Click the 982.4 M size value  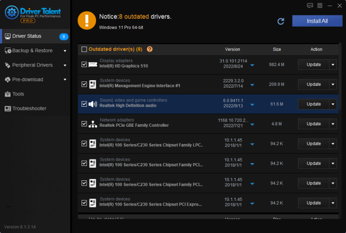(x=277, y=65)
